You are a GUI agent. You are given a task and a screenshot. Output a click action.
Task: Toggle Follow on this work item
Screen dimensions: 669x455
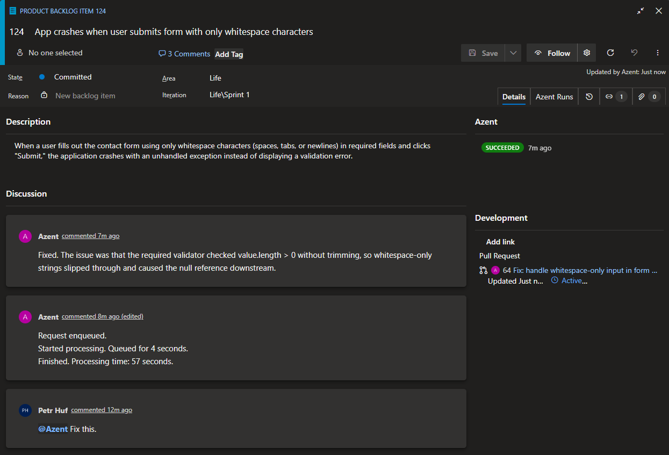[x=552, y=53]
